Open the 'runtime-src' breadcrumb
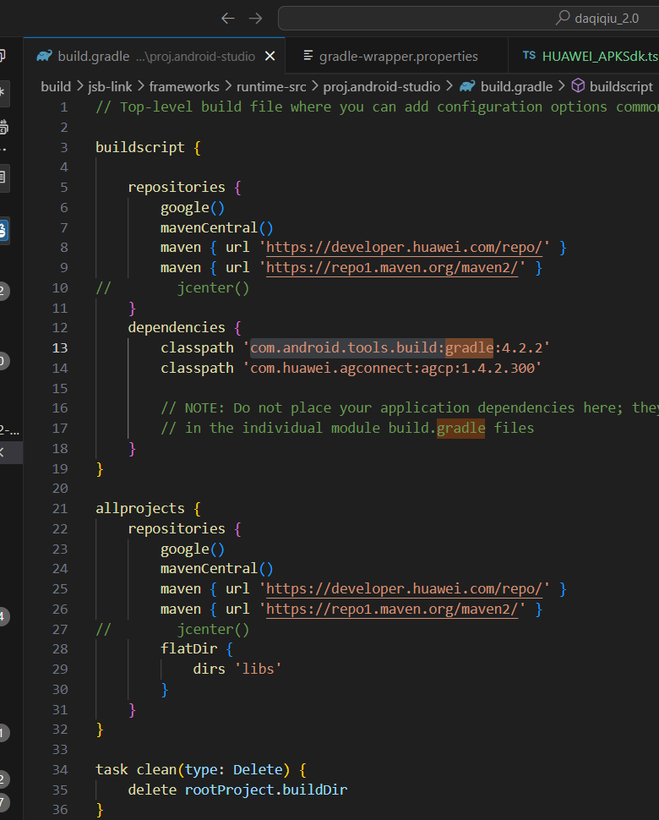This screenshot has width=659, height=820. click(x=270, y=86)
